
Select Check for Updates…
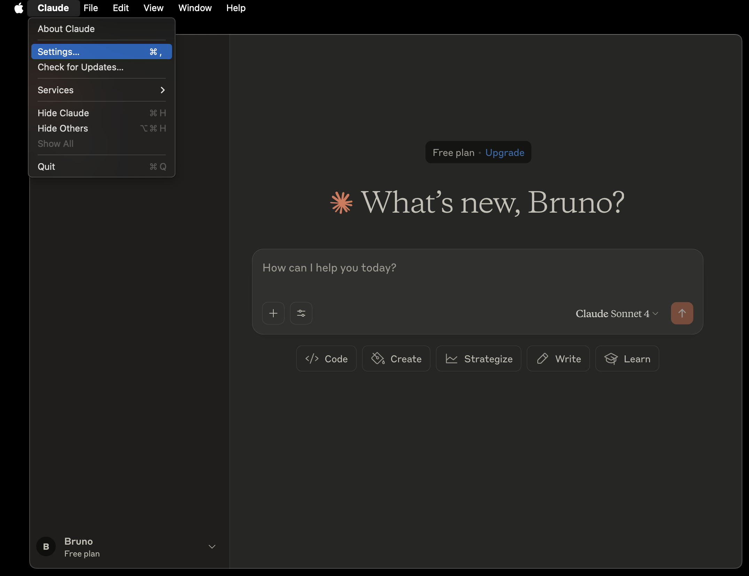[x=101, y=67]
